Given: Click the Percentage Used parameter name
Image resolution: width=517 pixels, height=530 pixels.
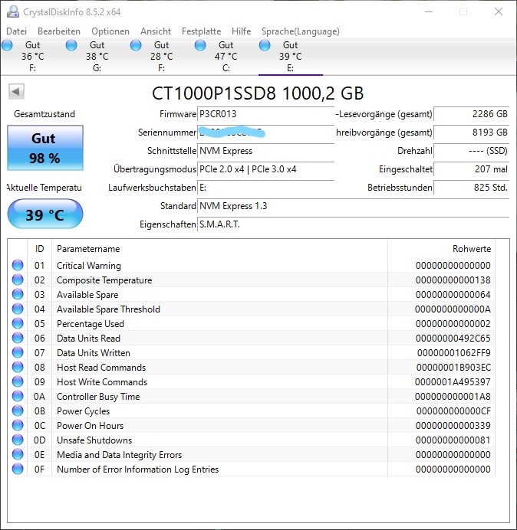Looking at the screenshot, I should [91, 324].
